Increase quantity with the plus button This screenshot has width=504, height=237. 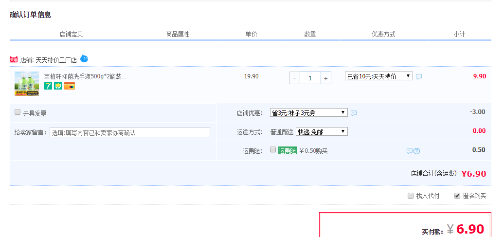tap(325, 78)
